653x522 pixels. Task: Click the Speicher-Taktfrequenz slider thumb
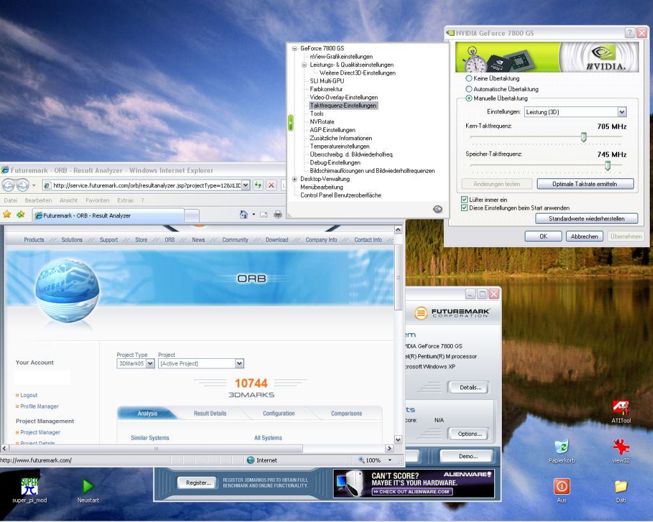608,166
